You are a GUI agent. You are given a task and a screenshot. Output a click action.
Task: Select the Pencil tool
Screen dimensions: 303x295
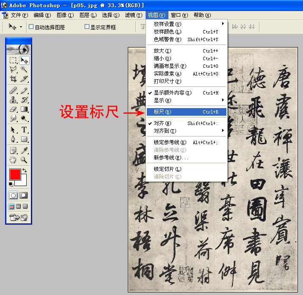click(25, 90)
